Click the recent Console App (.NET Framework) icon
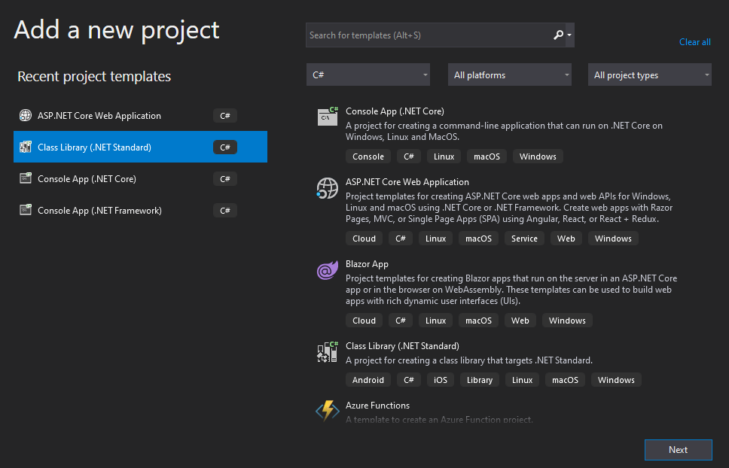Image resolution: width=729 pixels, height=468 pixels. tap(25, 211)
